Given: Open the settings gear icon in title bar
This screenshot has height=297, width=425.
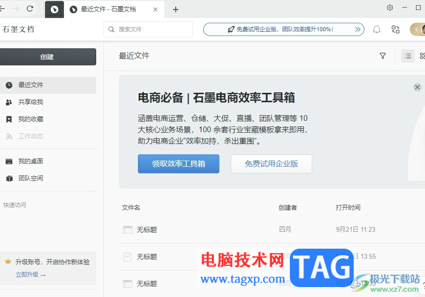Looking at the screenshot, I should coord(390,8).
